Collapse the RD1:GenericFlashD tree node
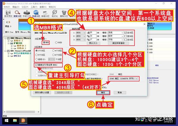Viewport: 178px width, 126px height. [x=5, y=51]
